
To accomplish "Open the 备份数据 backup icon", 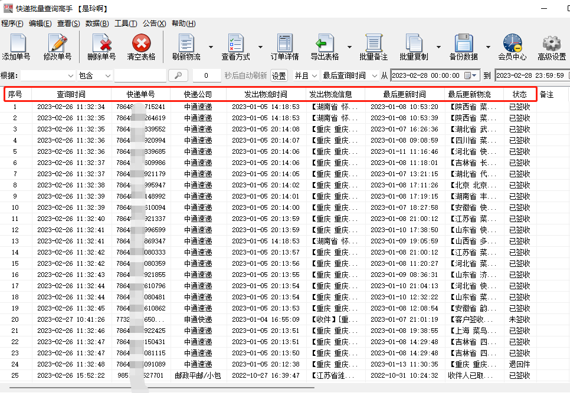I will (x=463, y=47).
